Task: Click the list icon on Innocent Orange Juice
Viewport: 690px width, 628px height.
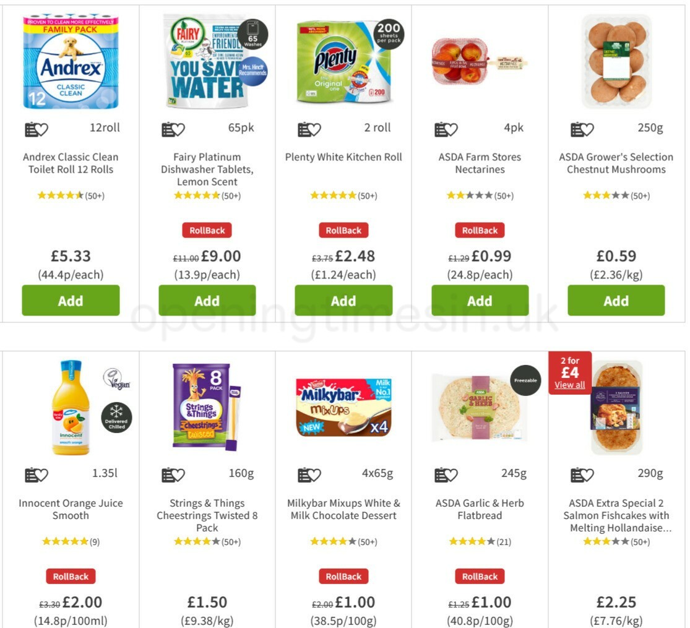Action: pyautogui.click(x=30, y=475)
